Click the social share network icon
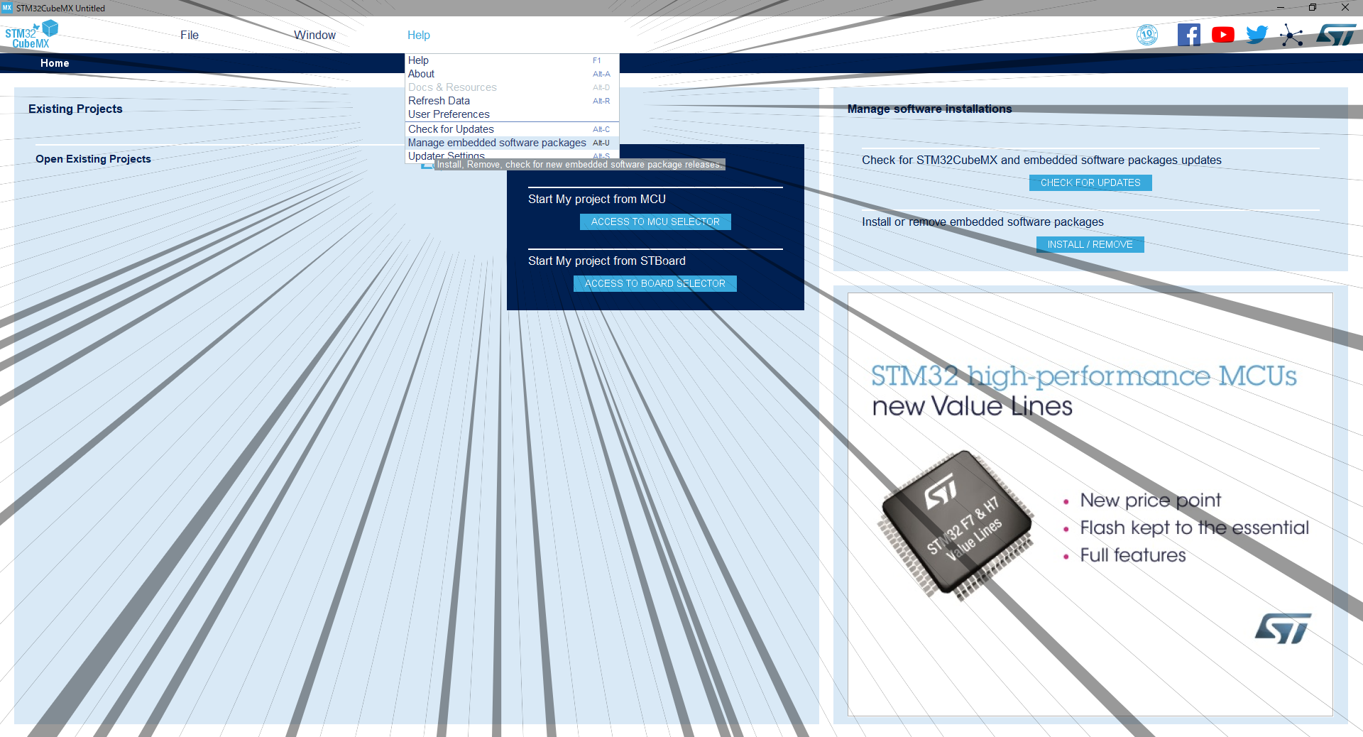This screenshot has width=1363, height=737. tap(1291, 35)
